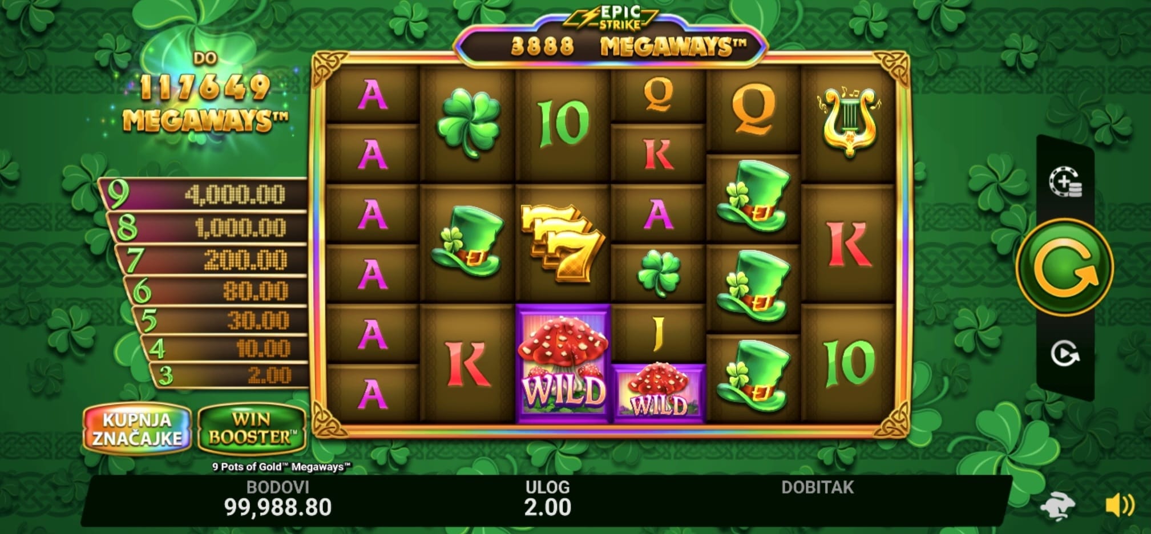Viewport: 1151px width, 534px height.
Task: Toggle quick spin rabbit icon
Action: click(x=1057, y=505)
